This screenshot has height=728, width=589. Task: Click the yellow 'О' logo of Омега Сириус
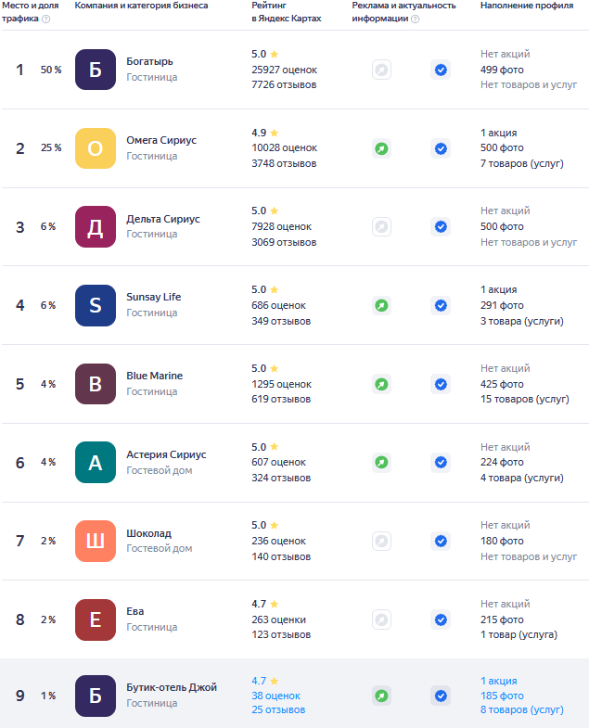point(96,148)
